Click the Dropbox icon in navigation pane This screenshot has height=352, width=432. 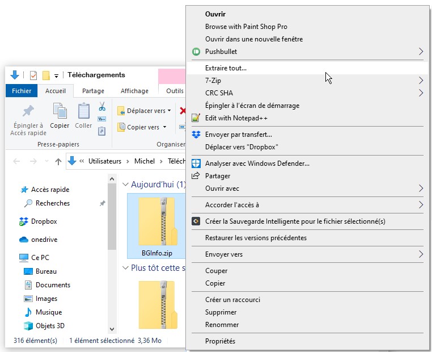[x=24, y=221]
